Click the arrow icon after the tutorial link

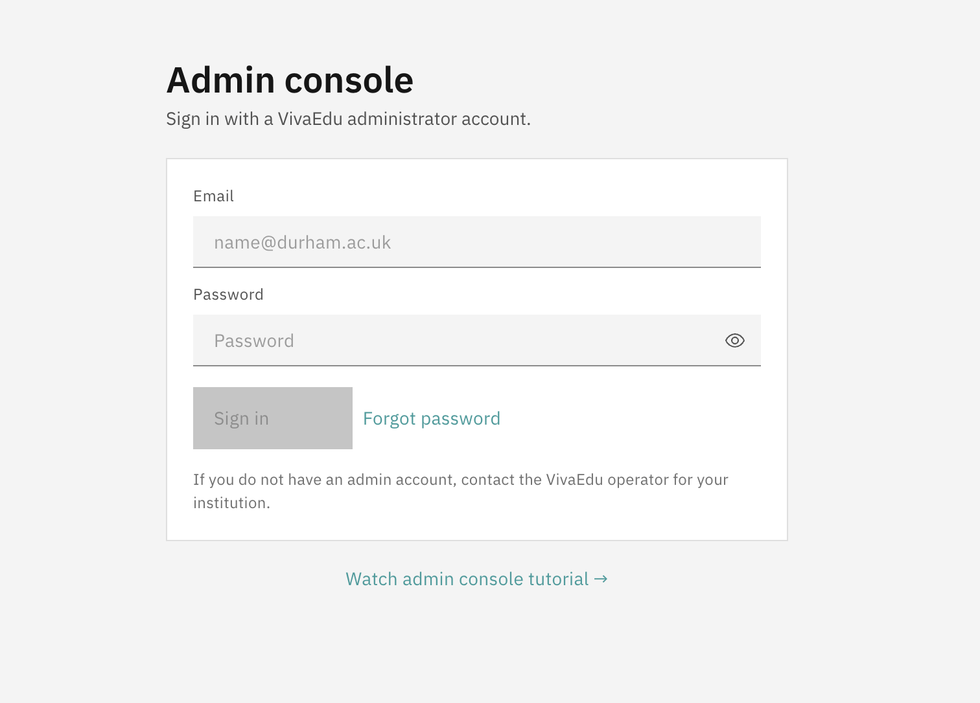click(x=601, y=579)
